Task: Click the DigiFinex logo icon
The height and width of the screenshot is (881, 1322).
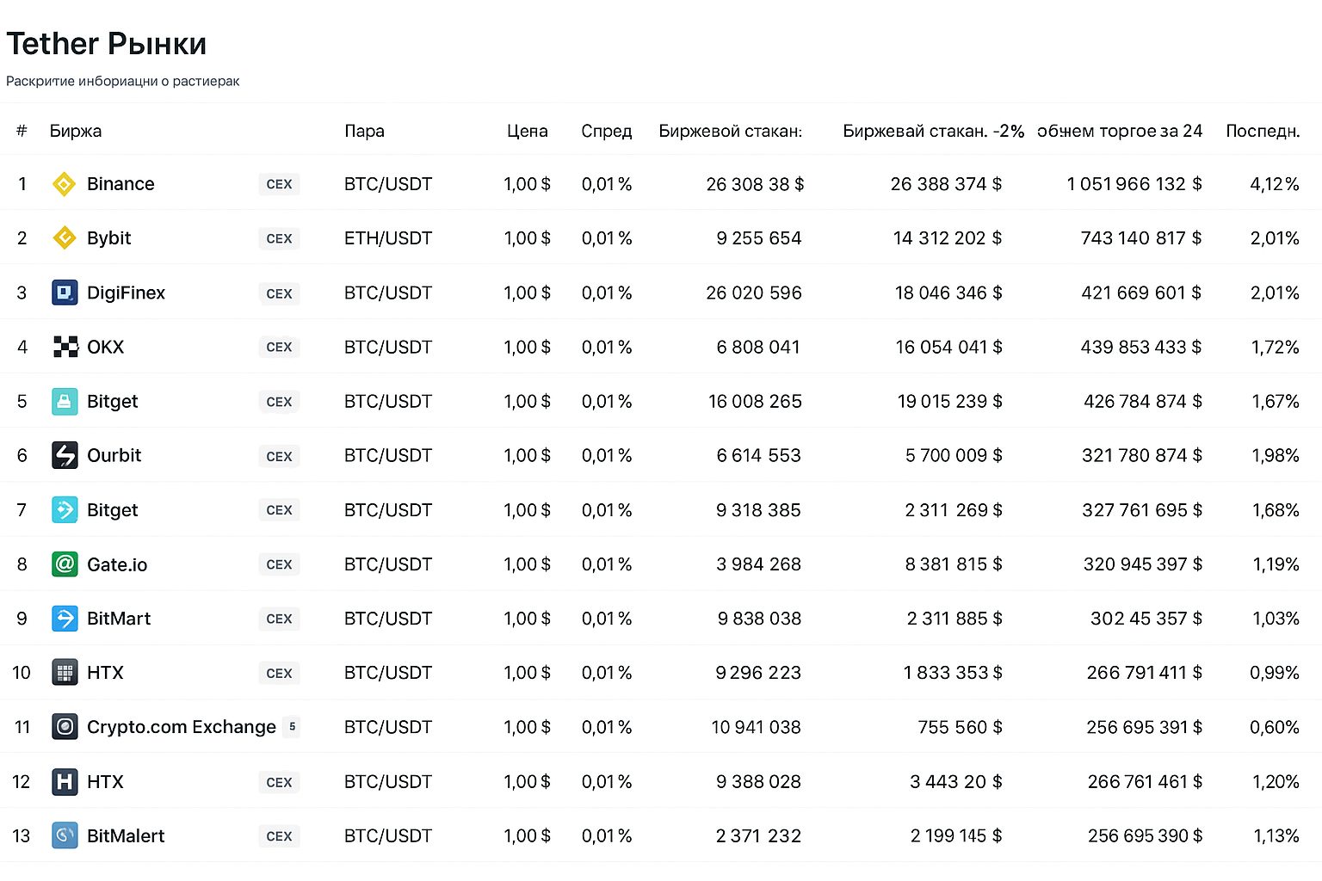Action: tap(65, 293)
